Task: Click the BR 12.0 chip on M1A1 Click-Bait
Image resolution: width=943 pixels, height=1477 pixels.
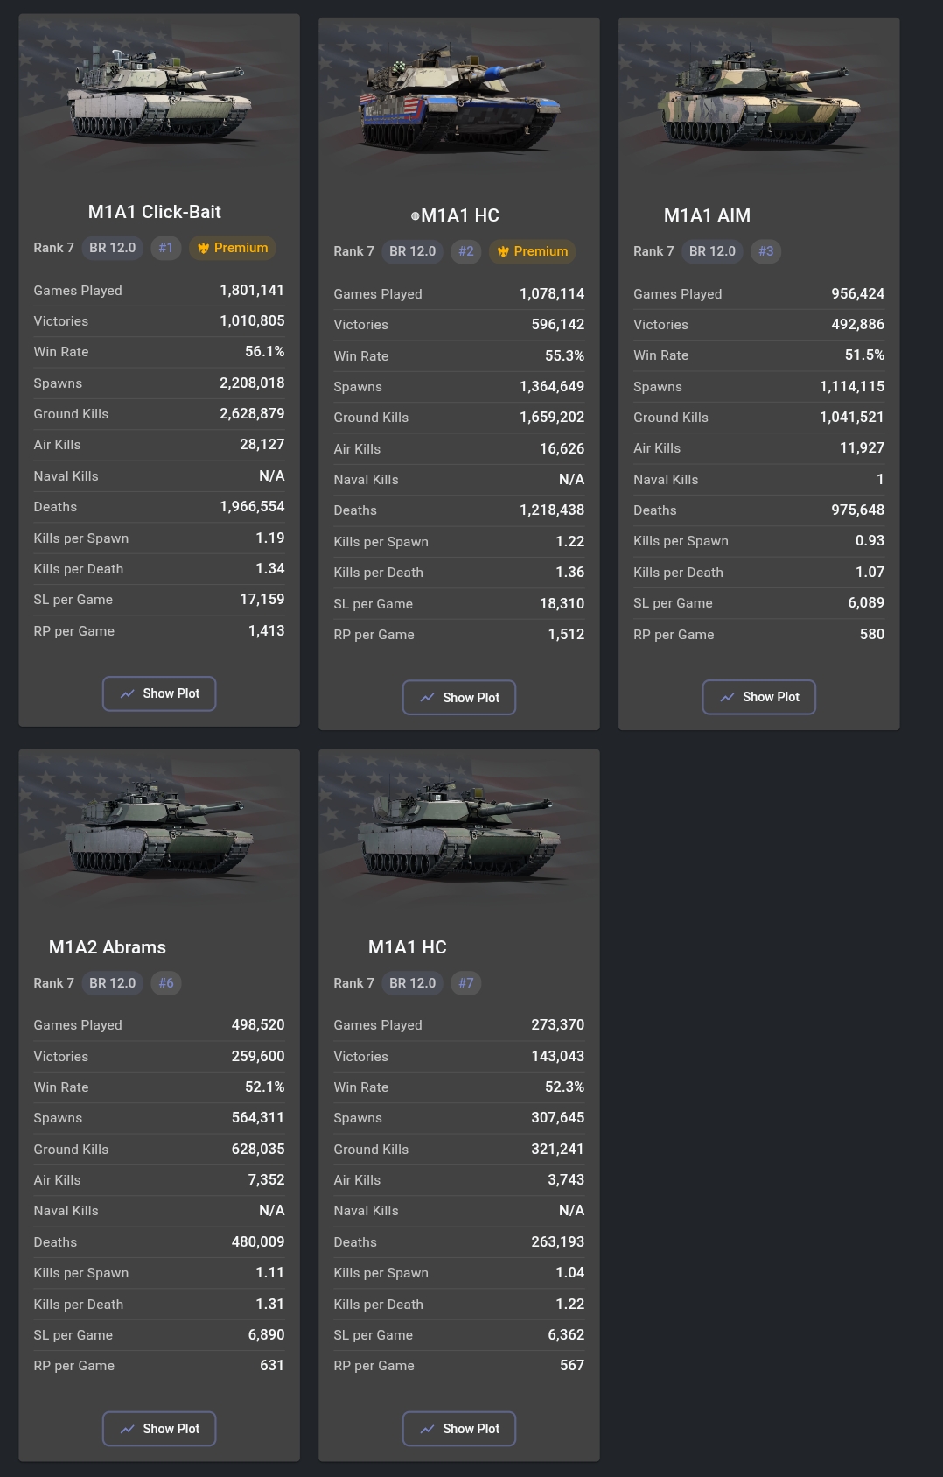Action: point(113,248)
